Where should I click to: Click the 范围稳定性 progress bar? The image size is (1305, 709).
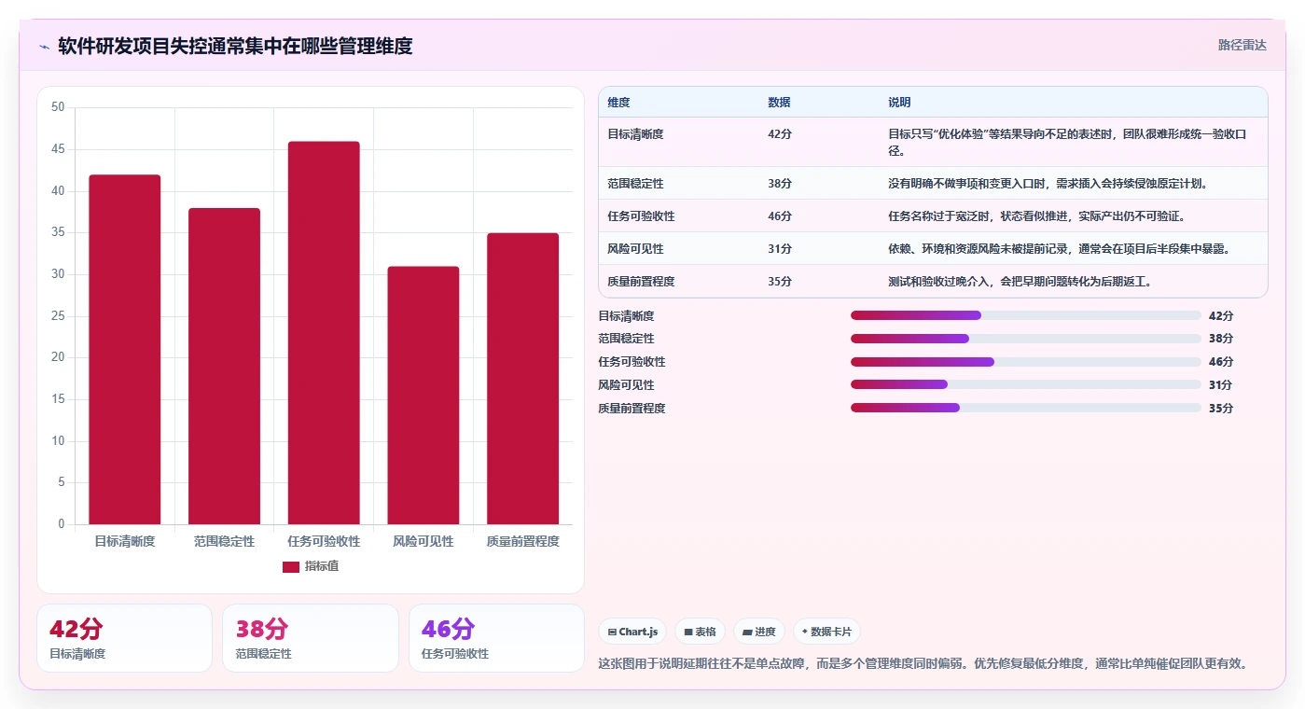(x=1026, y=339)
